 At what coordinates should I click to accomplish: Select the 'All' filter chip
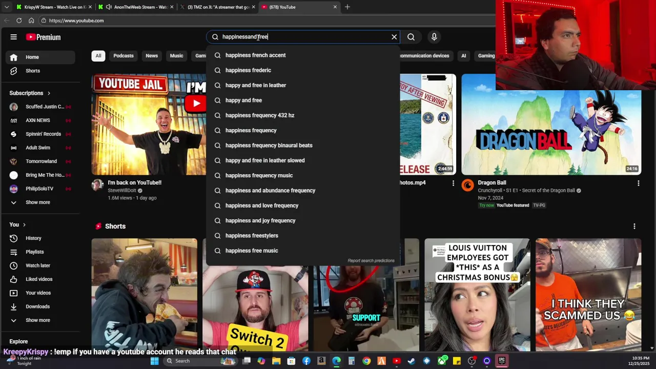click(98, 56)
